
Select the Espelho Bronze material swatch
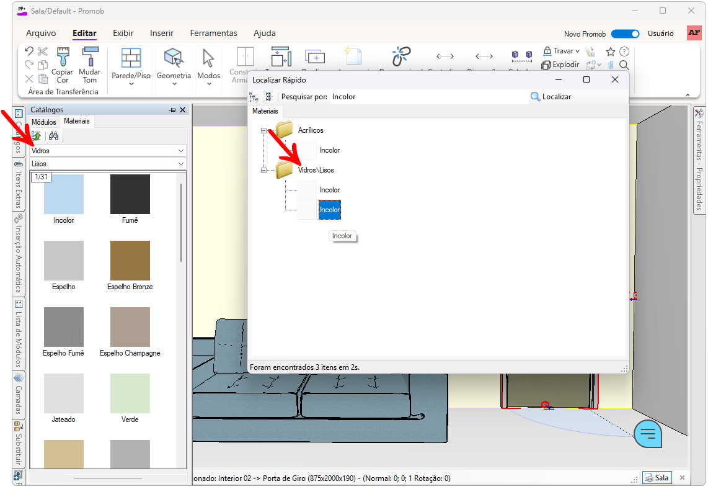[130, 261]
